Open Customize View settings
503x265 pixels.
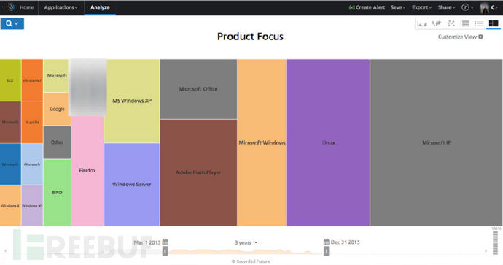click(460, 37)
